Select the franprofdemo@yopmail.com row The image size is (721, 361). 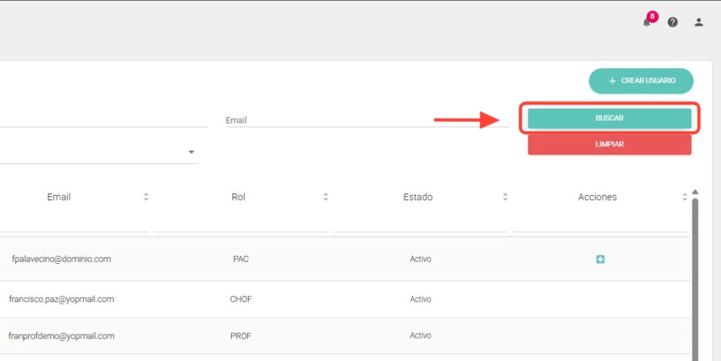(x=61, y=336)
